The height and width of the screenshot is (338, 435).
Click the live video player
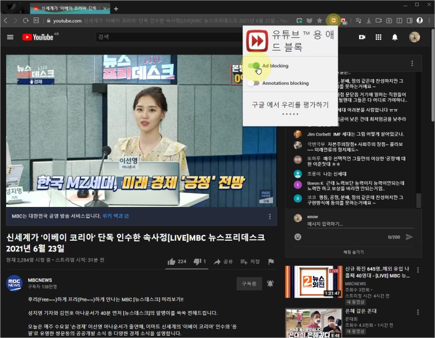click(x=141, y=130)
